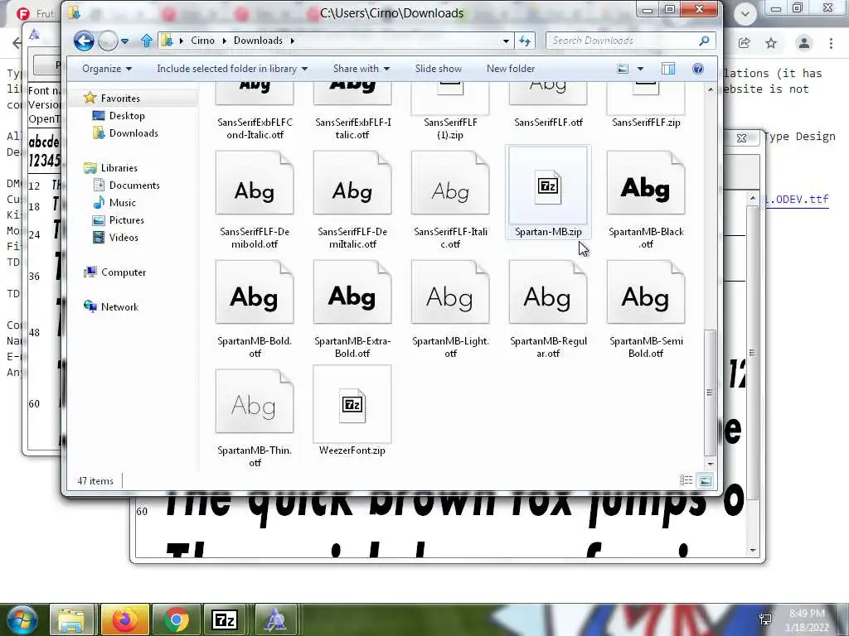The image size is (849, 636).
Task: Click SansSerifFLF.otf file name
Action: [548, 123]
